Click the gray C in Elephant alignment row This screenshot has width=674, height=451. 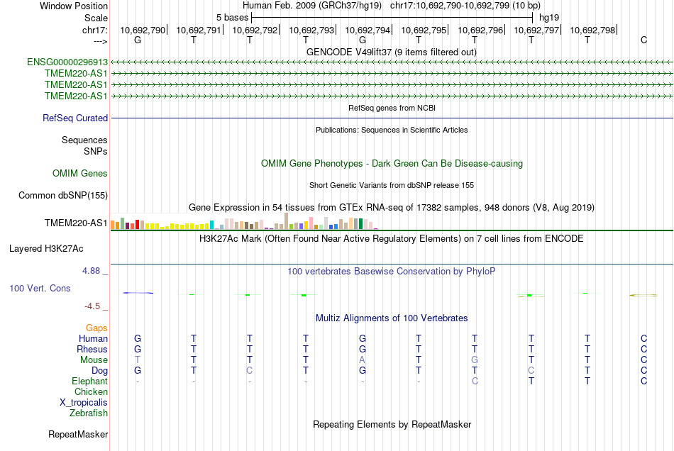tap(475, 382)
